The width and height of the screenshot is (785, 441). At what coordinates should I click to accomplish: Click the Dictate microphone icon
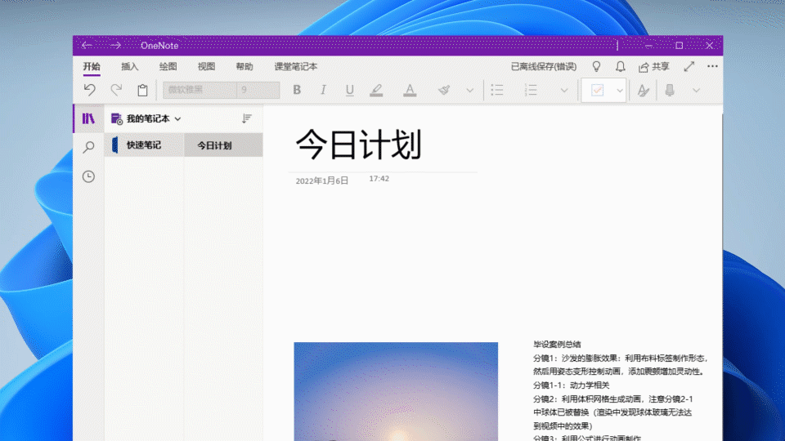pos(670,90)
